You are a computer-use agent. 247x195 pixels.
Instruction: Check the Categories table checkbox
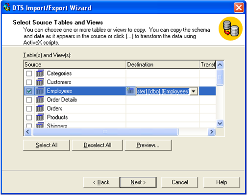coord(29,73)
